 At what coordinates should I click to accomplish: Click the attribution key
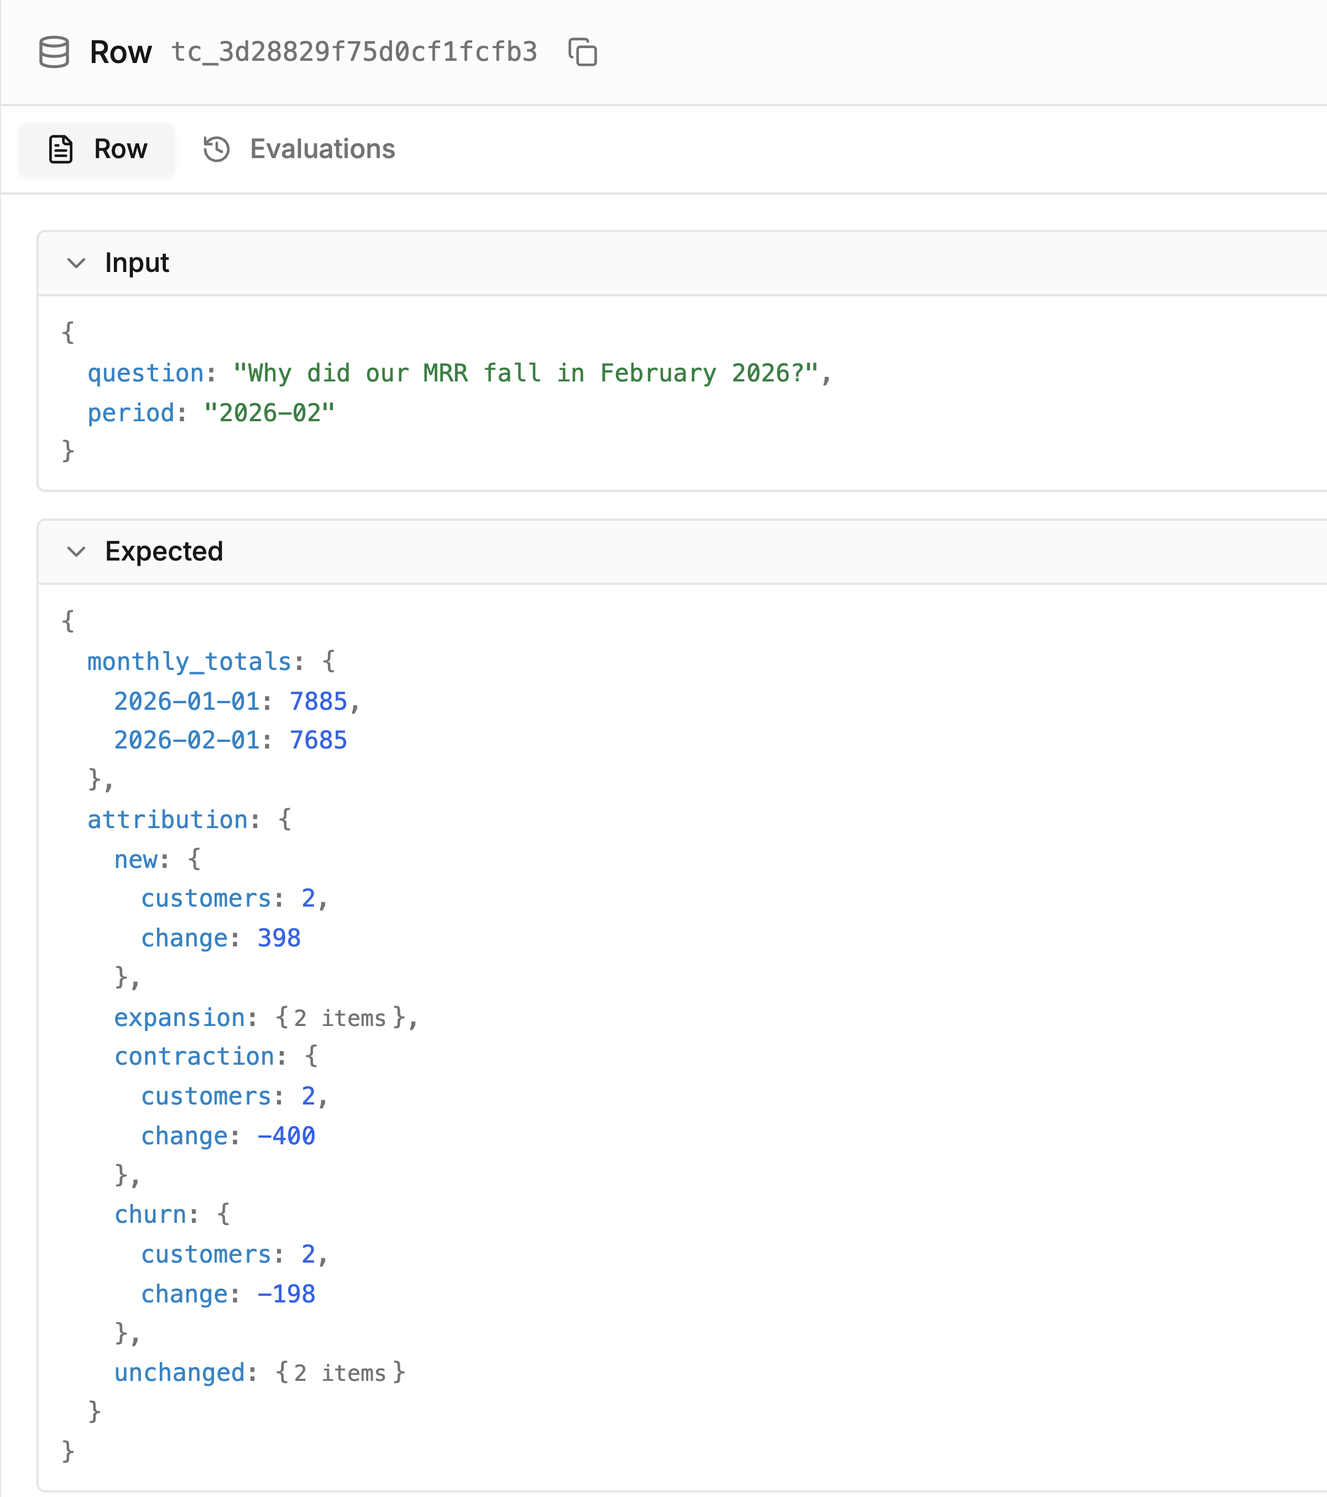(x=168, y=820)
